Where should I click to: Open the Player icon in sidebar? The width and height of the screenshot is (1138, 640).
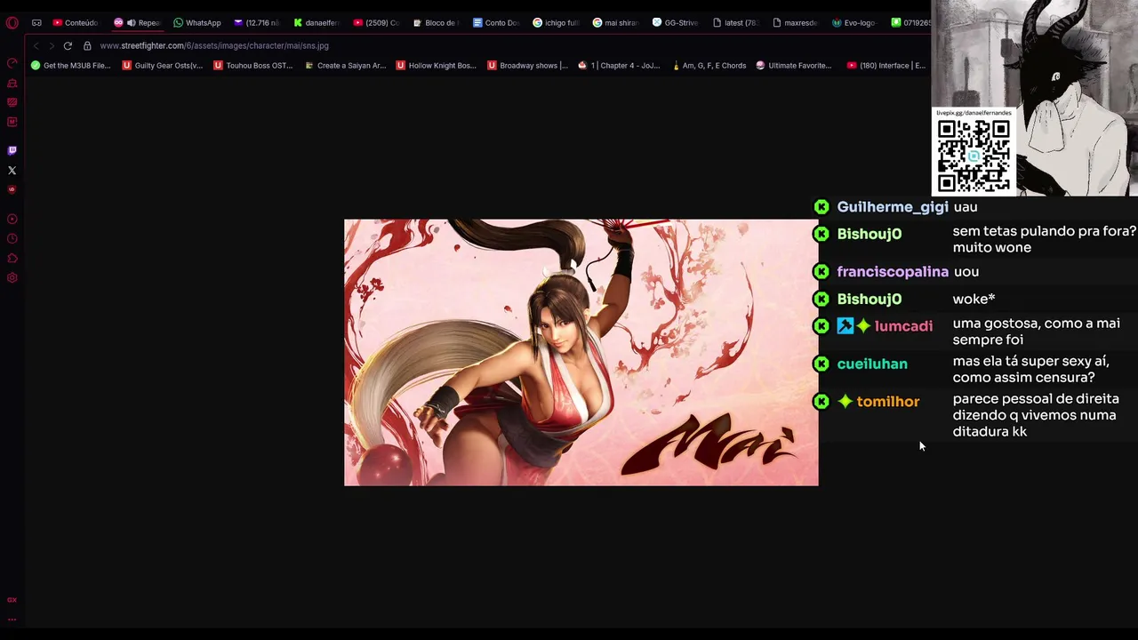click(x=12, y=220)
